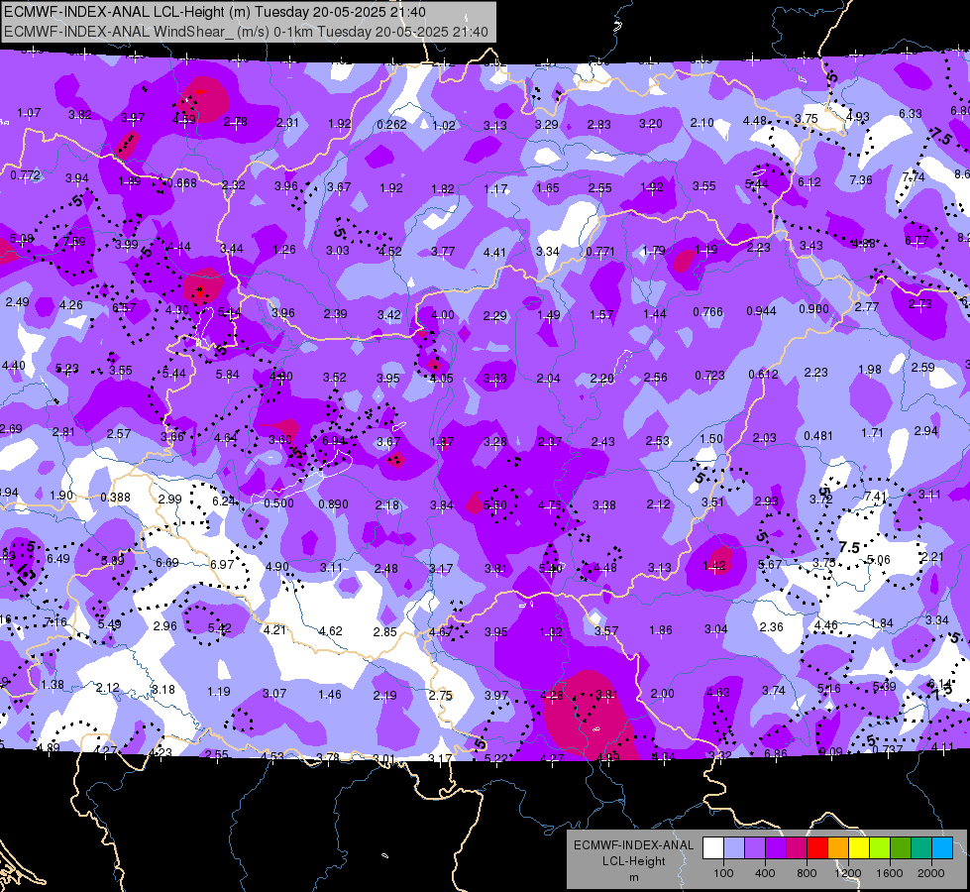Click the wind shear value 0.890

(x=334, y=503)
